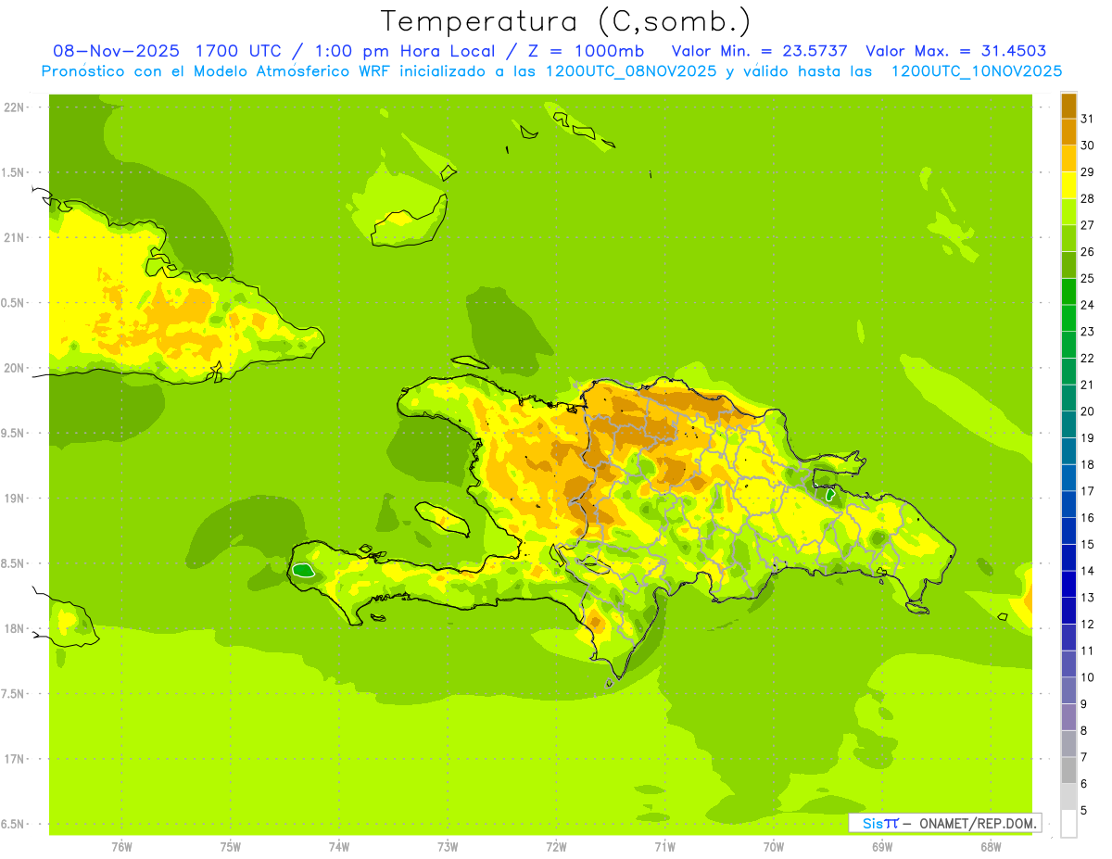Click the legend value 30
Image resolution: width=1112 pixels, height=859 pixels.
1087,145
